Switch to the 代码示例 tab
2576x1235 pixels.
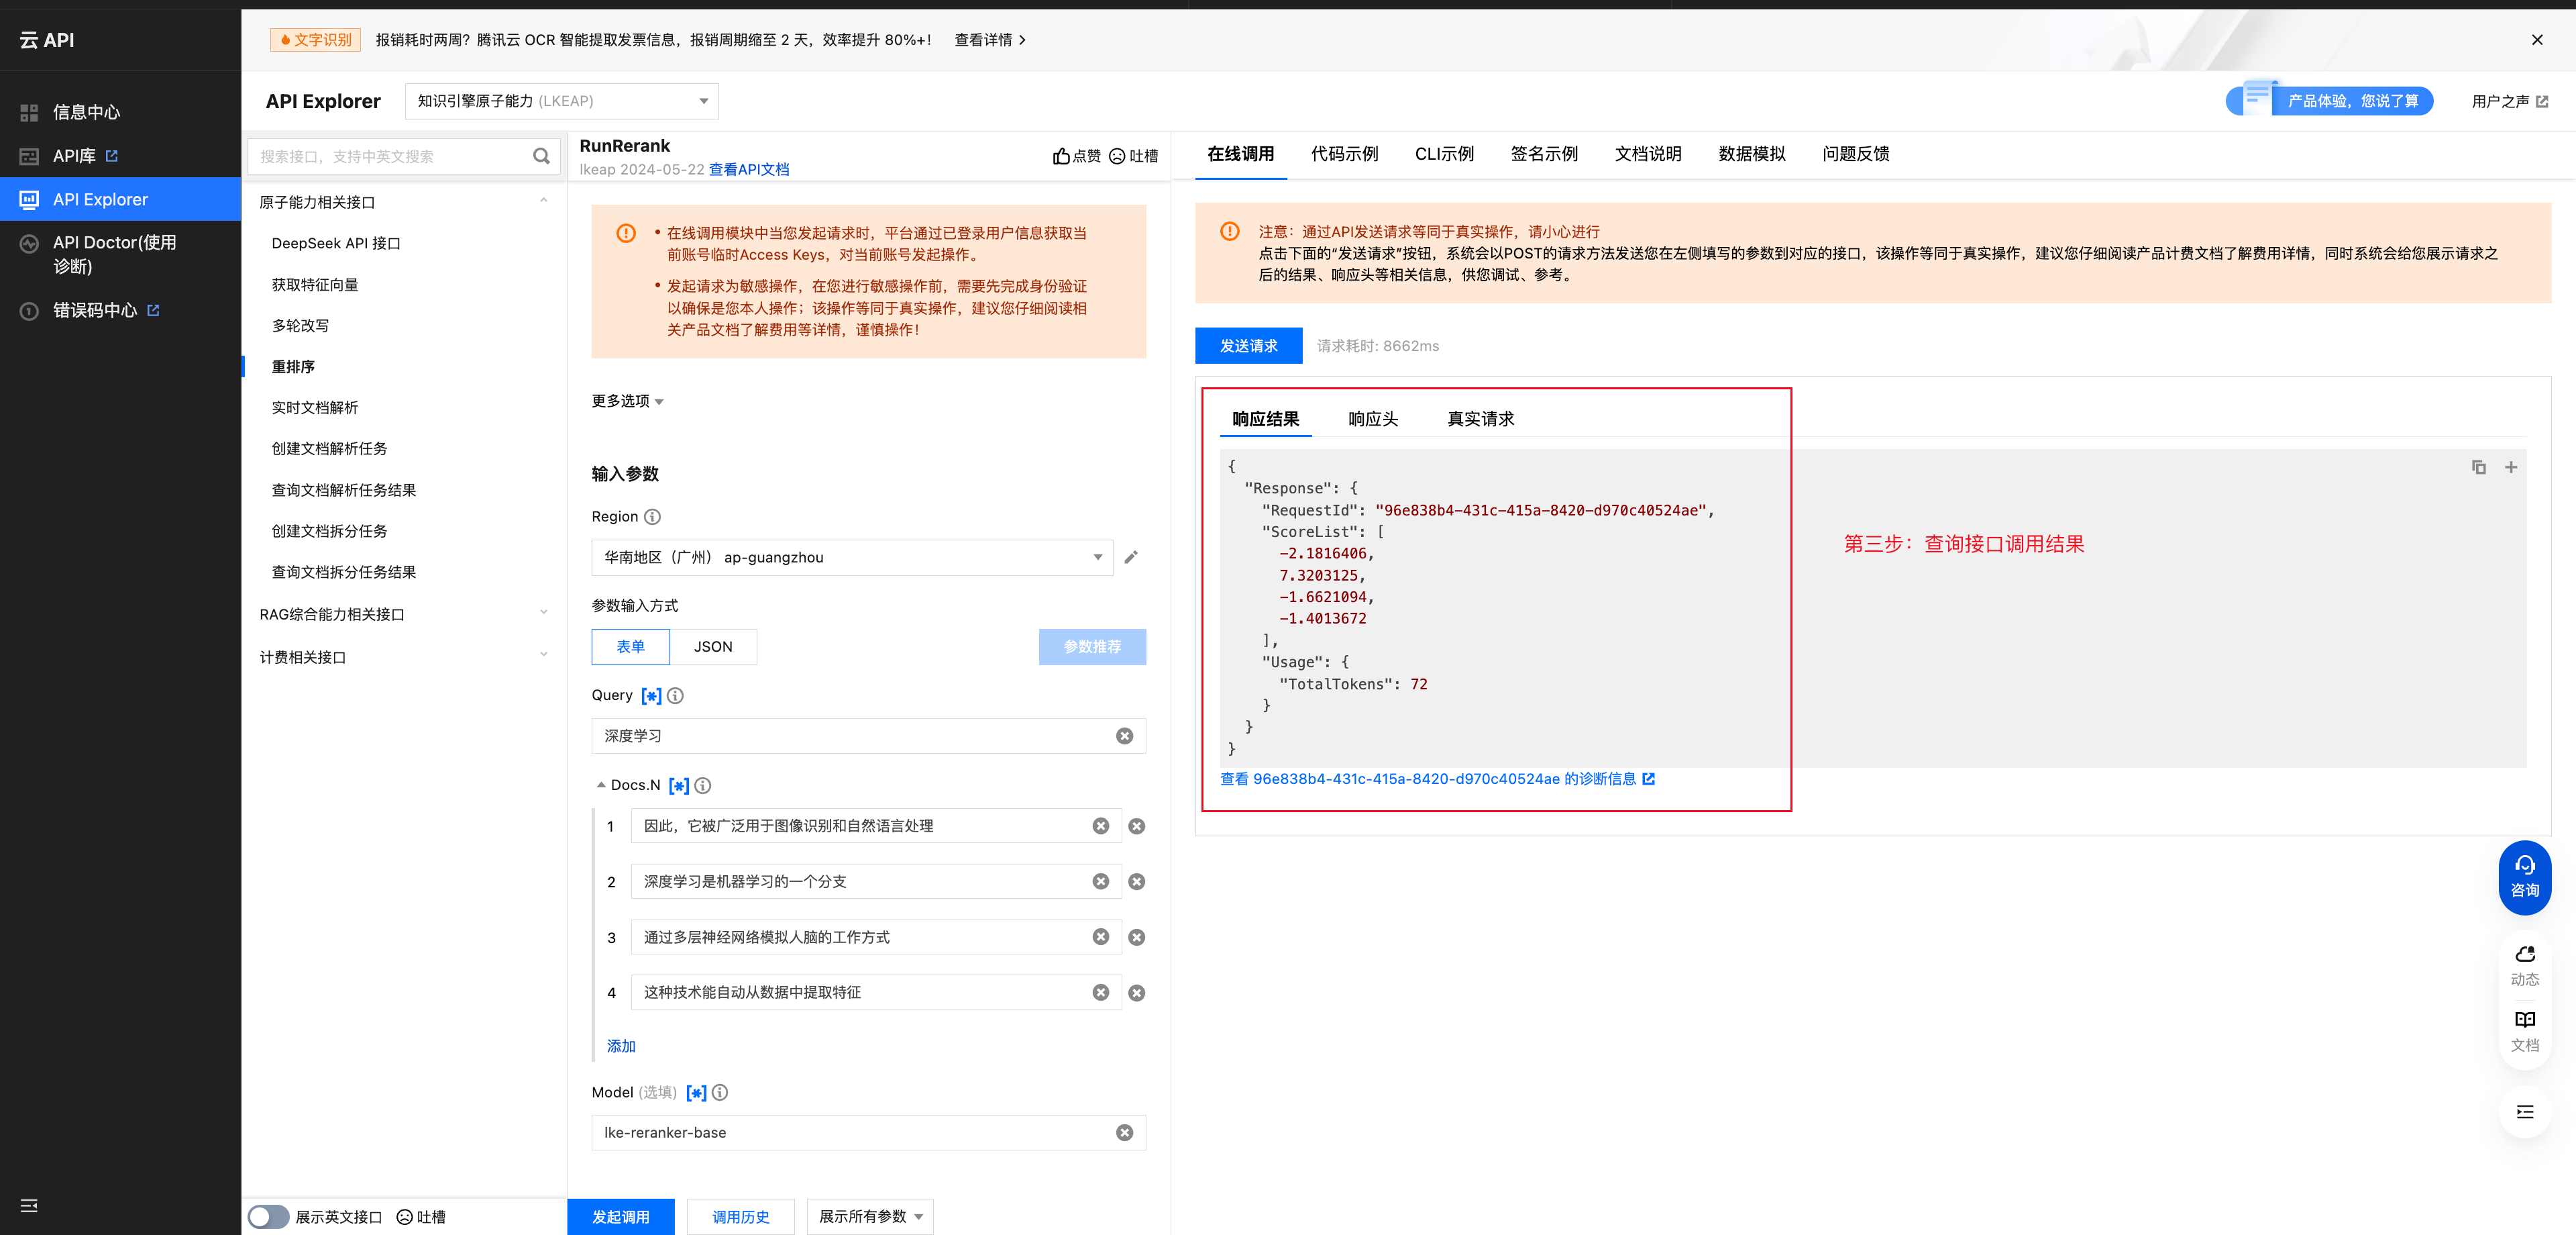pyautogui.click(x=1344, y=154)
